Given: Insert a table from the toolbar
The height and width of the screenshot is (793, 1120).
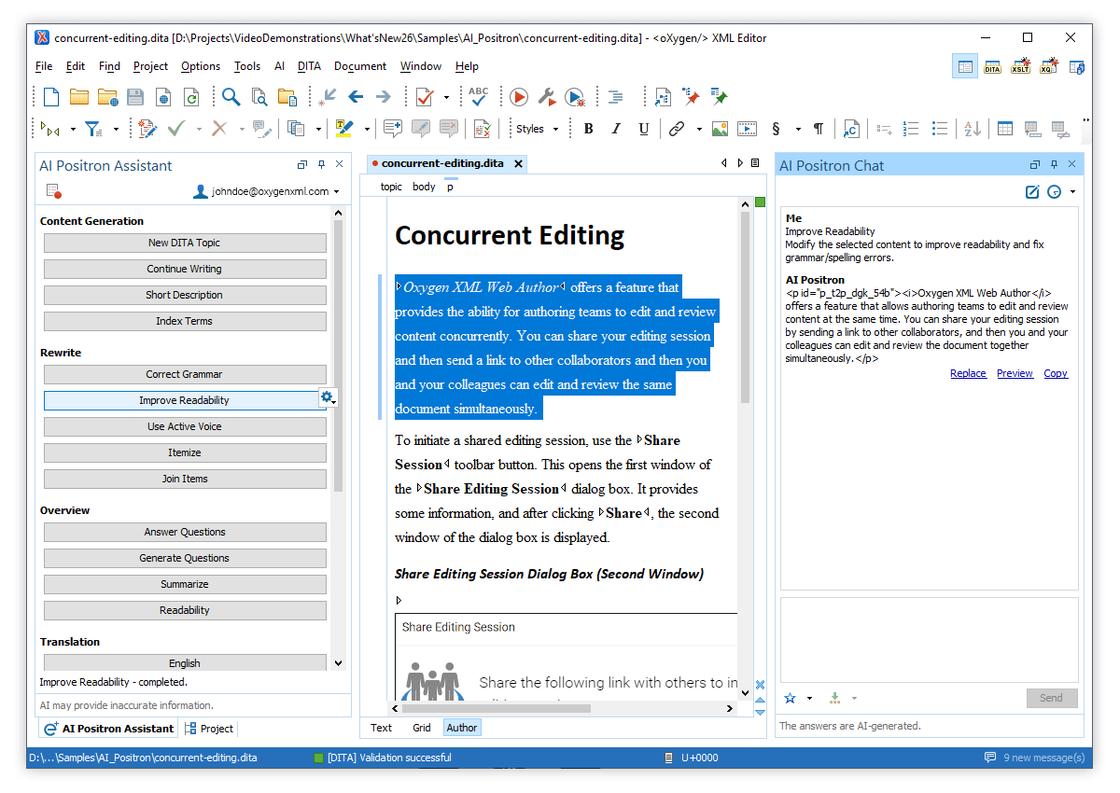Looking at the screenshot, I should tap(1005, 129).
